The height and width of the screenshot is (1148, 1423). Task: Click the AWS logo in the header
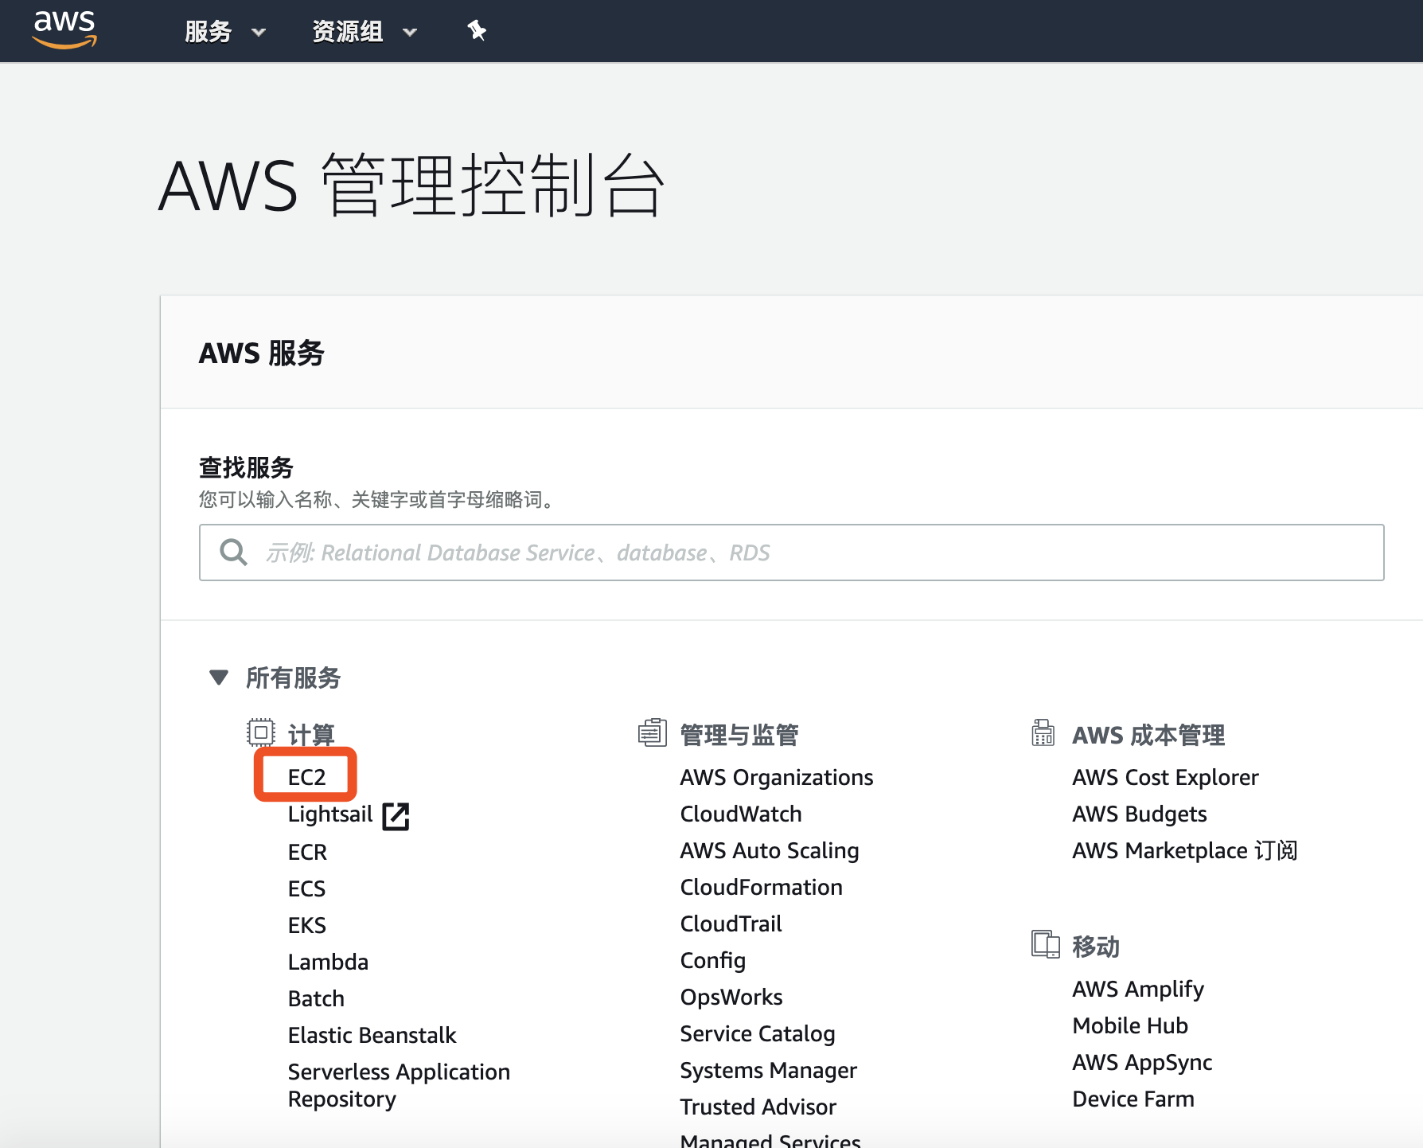(64, 29)
